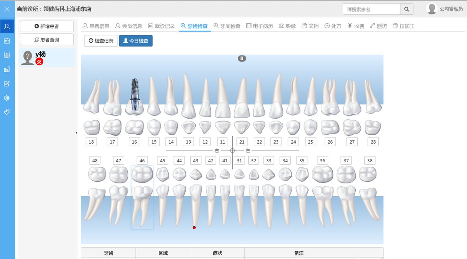Select tooth number label 28
This screenshot has height=259, width=467.
[x=373, y=142]
